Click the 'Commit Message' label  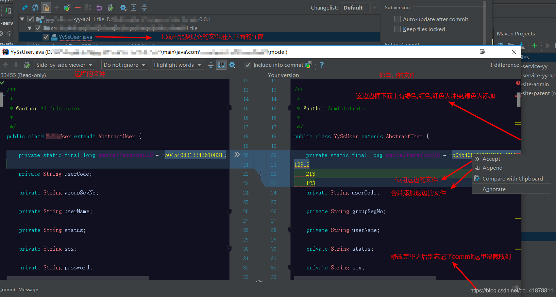19,290
